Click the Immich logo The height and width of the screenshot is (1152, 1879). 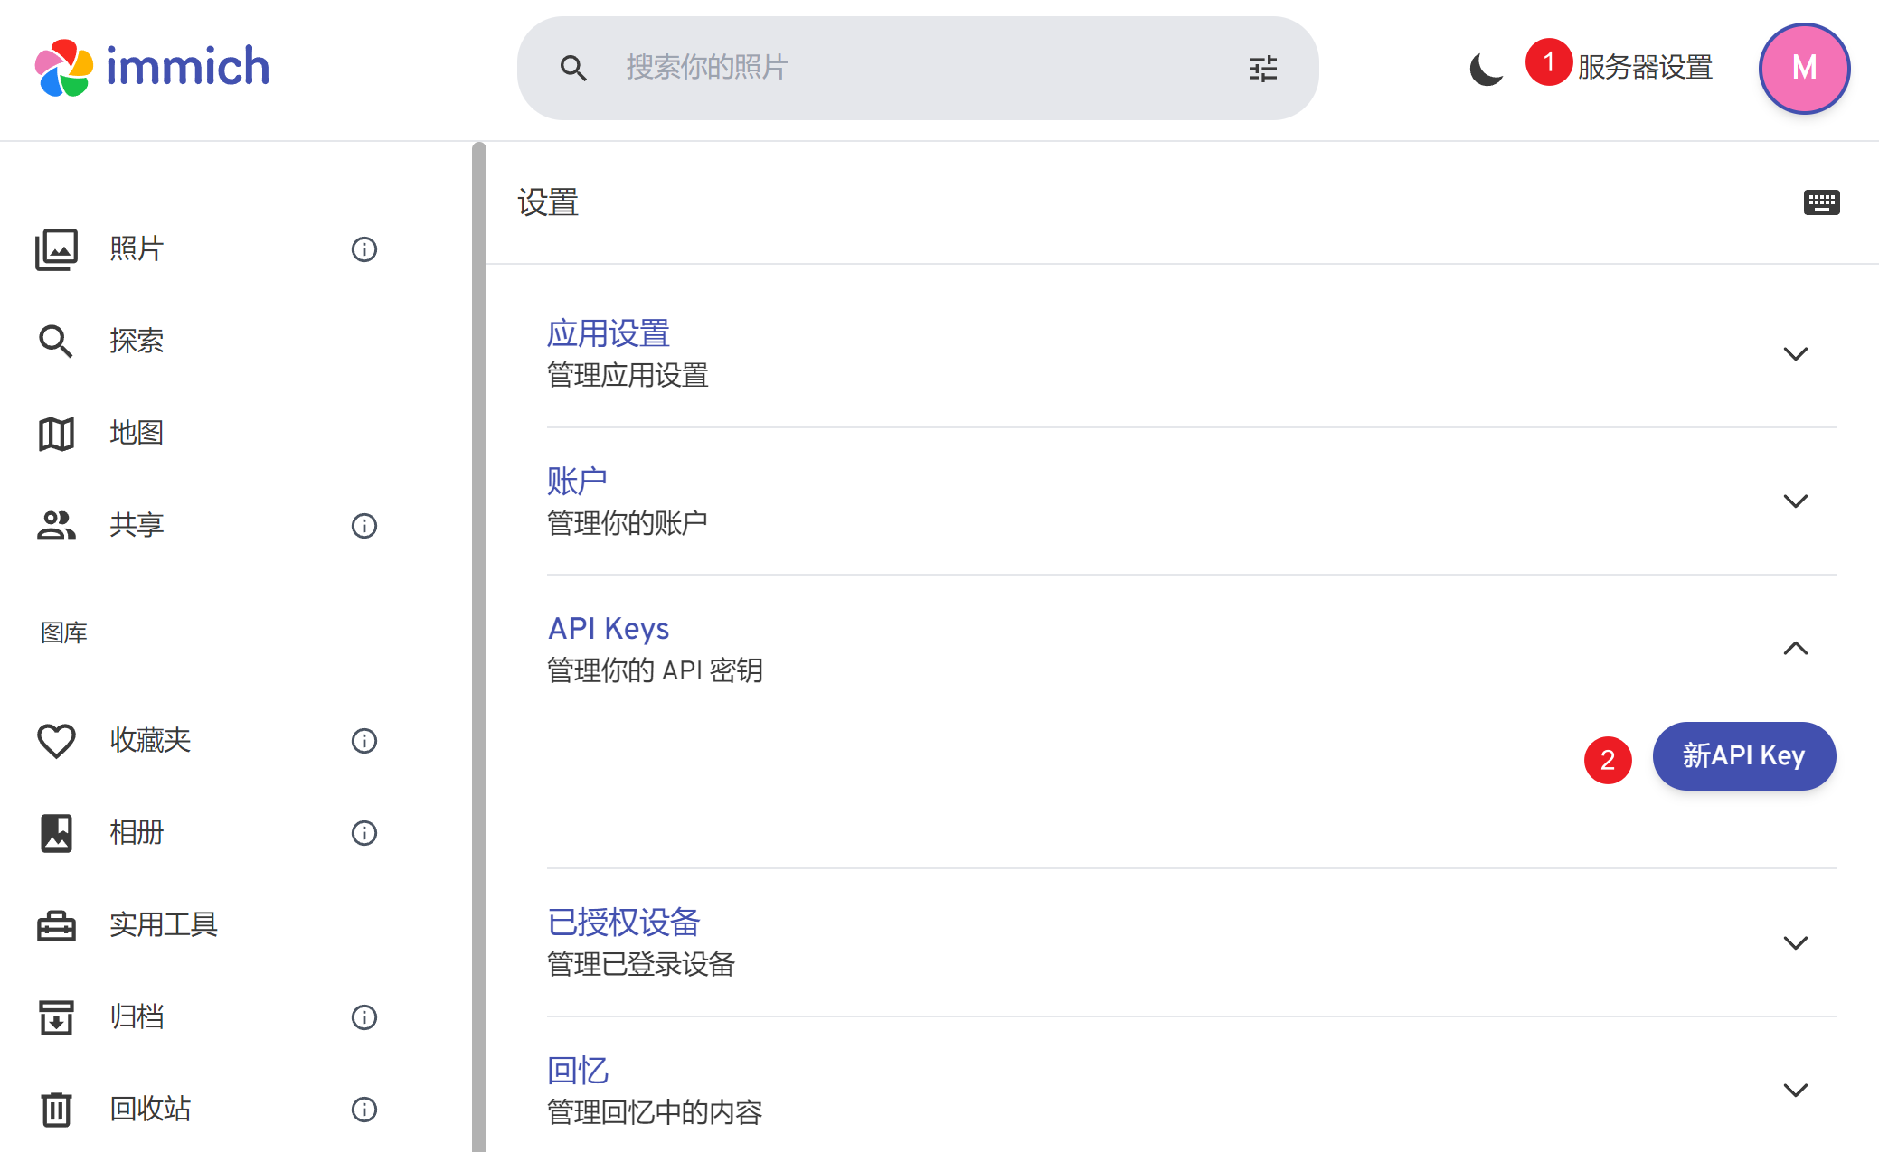(152, 68)
